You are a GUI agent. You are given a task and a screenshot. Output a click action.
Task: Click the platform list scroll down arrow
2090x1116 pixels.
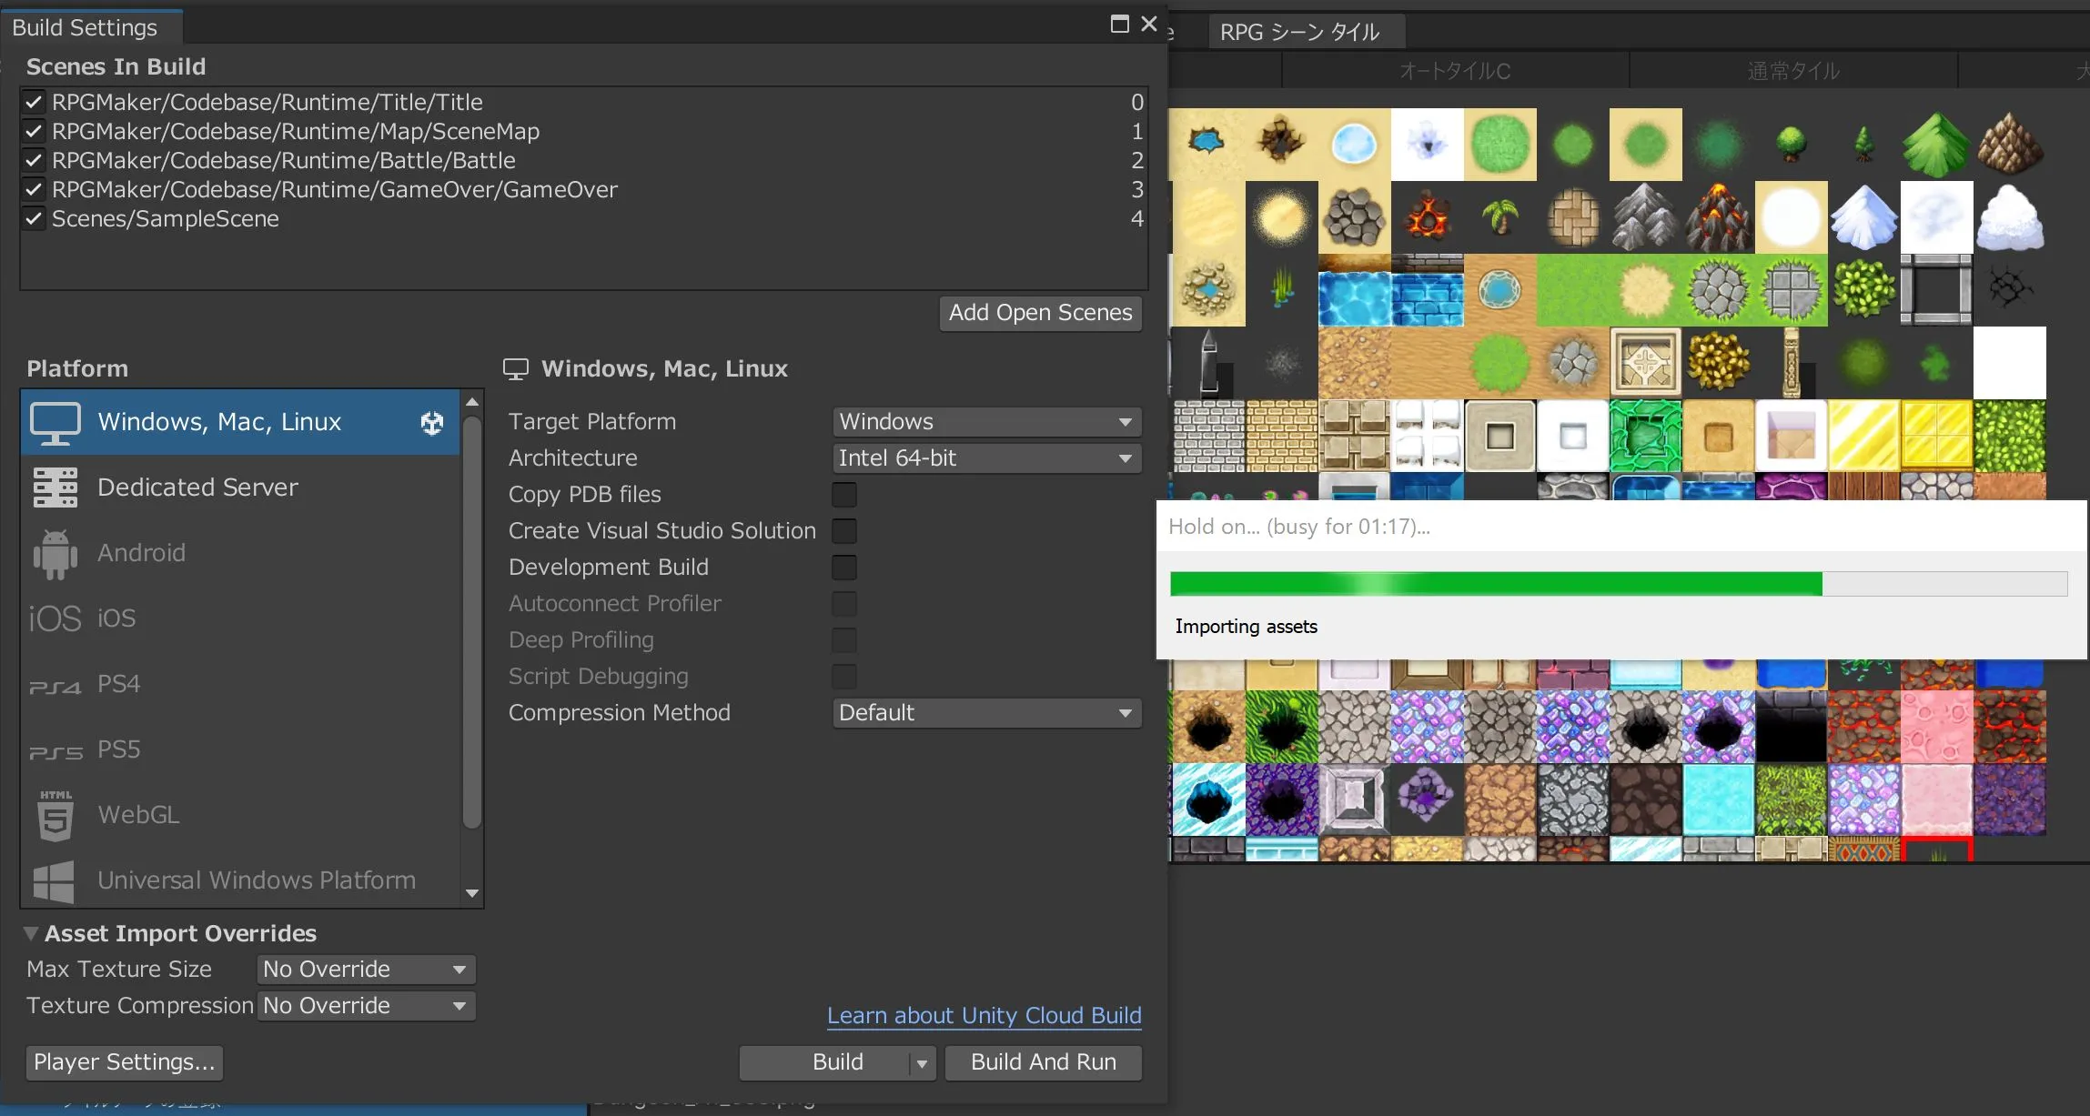471,893
